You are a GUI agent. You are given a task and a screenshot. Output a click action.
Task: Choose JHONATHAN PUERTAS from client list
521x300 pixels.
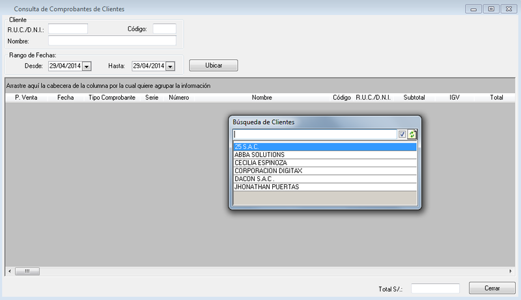click(x=324, y=187)
